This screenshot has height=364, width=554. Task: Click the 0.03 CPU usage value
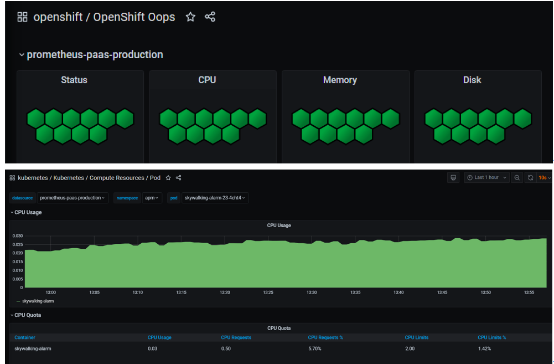click(x=153, y=348)
